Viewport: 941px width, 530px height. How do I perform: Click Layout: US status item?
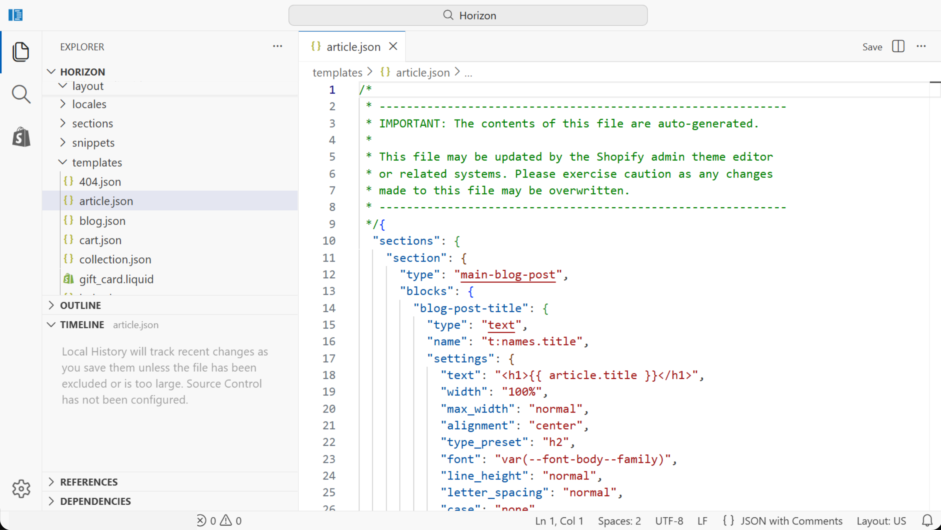[881, 521]
